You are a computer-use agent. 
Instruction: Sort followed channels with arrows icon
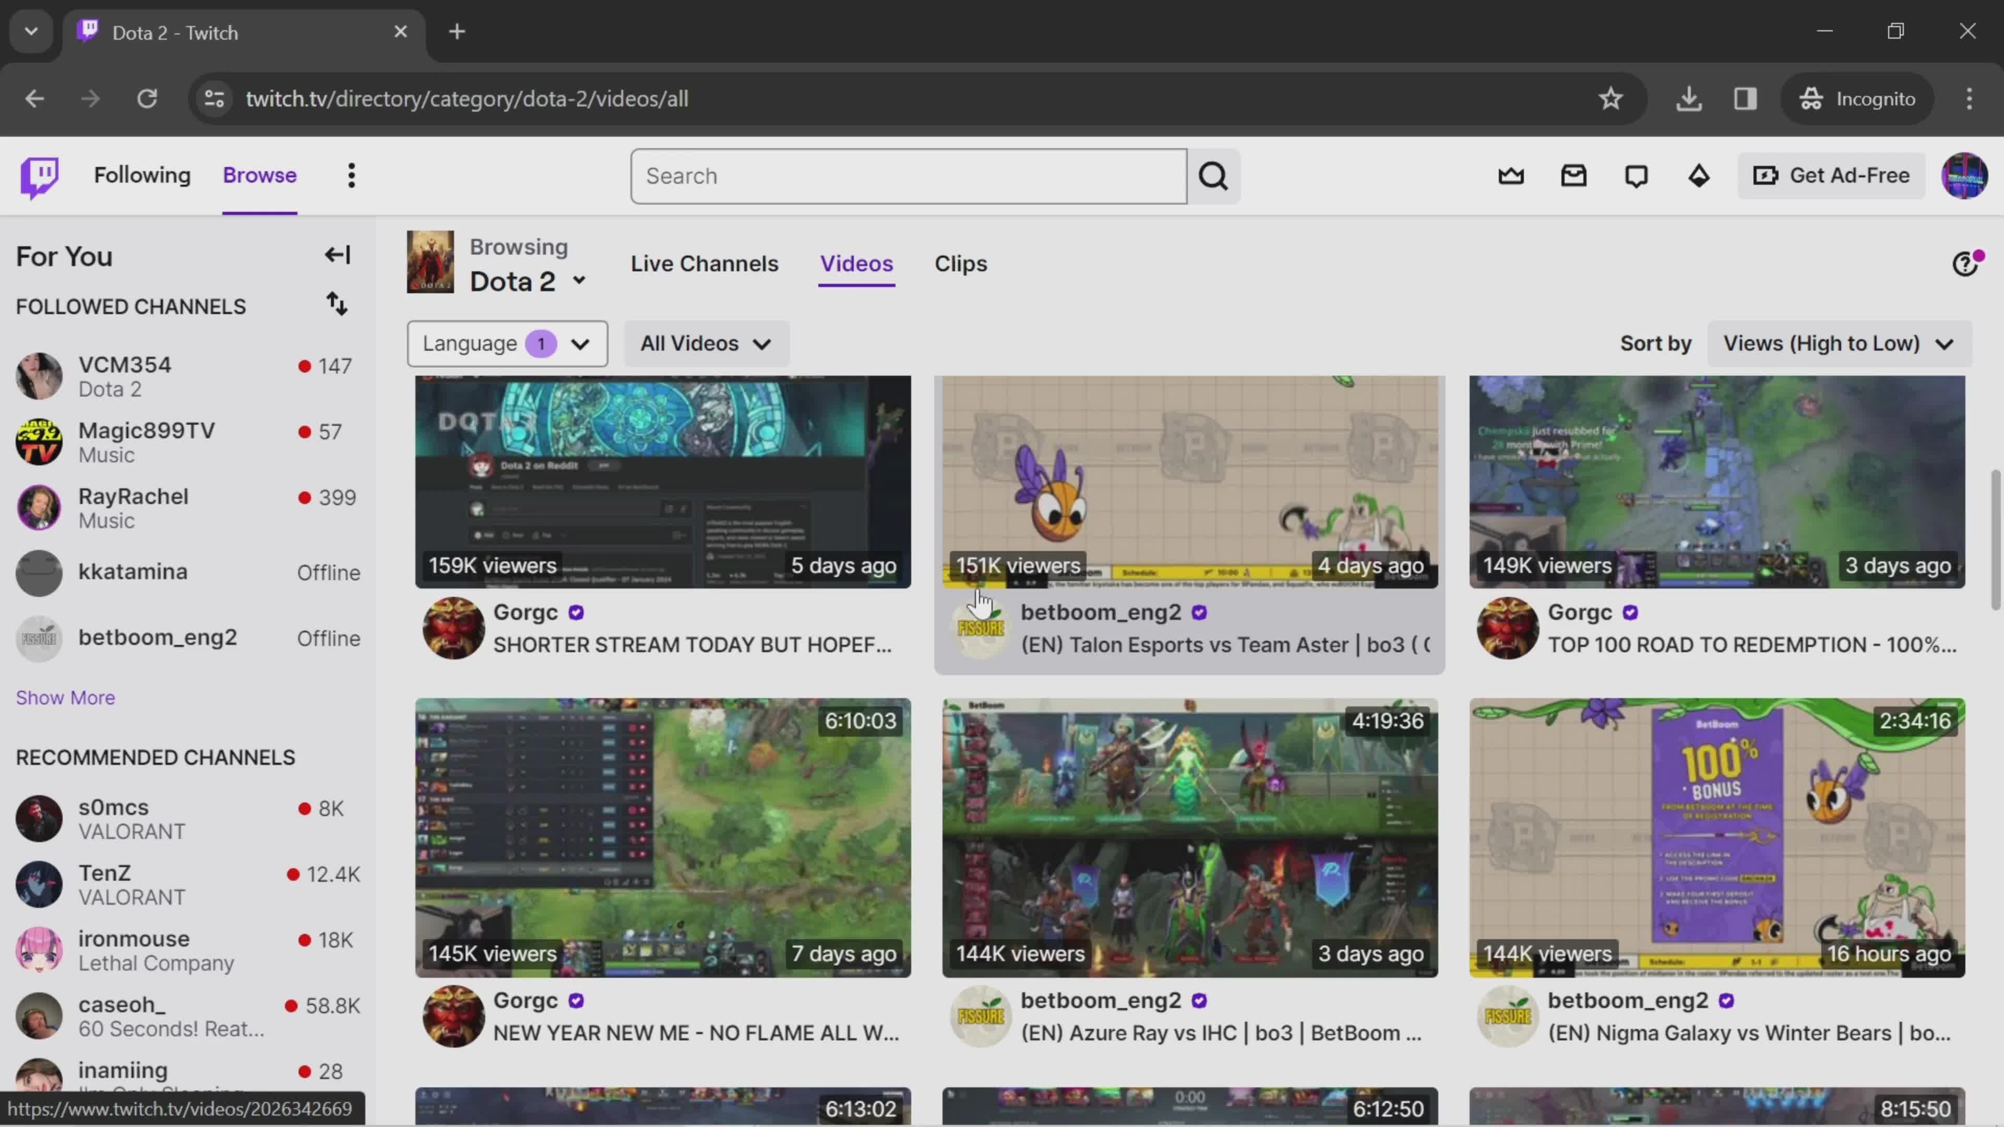point(336,304)
